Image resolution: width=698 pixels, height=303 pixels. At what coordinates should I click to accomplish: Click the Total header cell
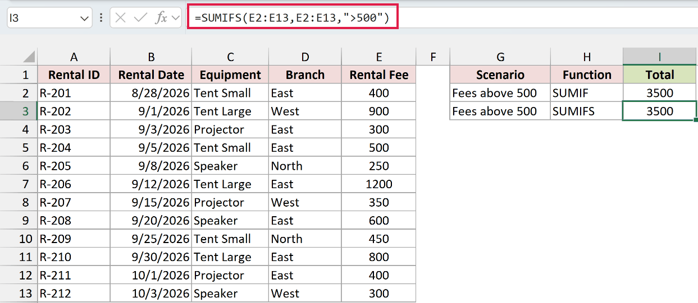pos(660,74)
